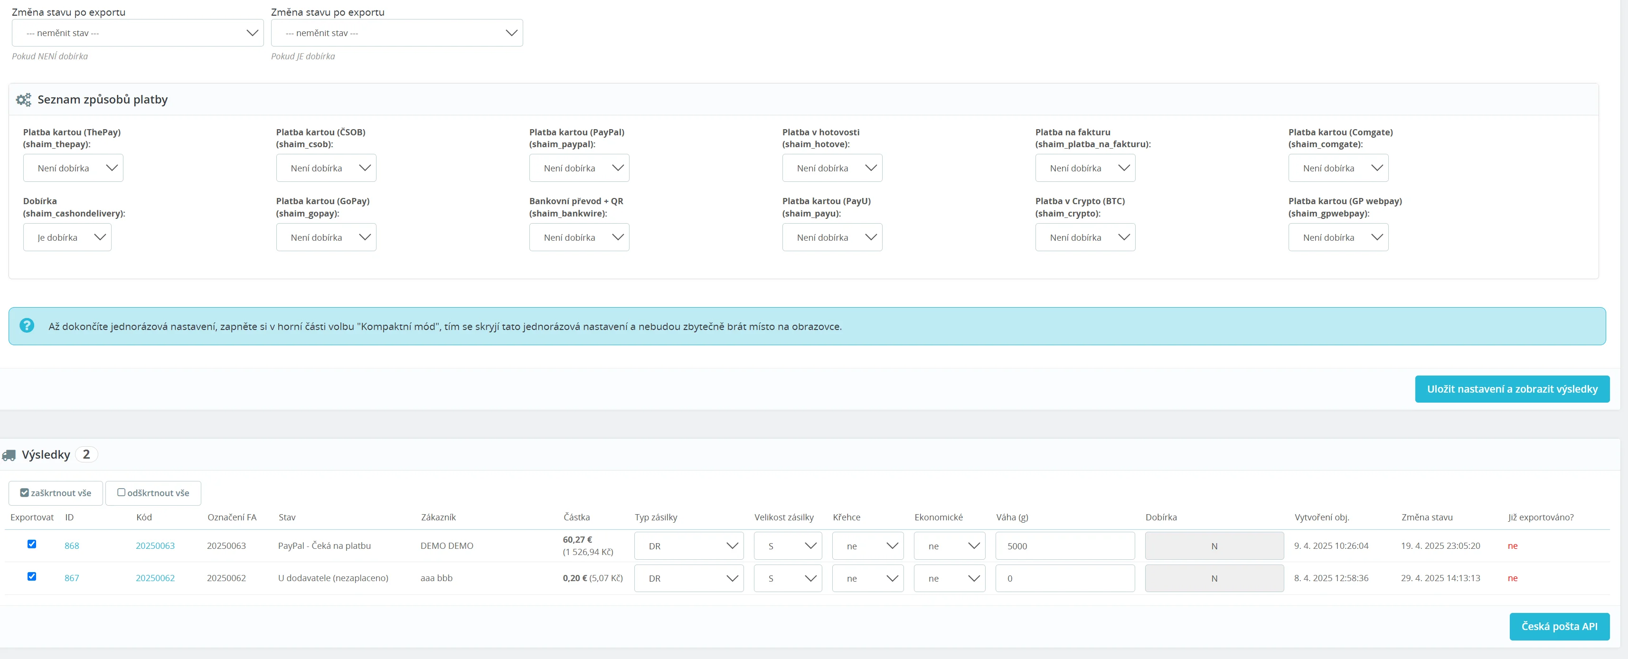The image size is (1628, 659).
Task: Click the blue question mark info icon
Action: [x=27, y=325]
